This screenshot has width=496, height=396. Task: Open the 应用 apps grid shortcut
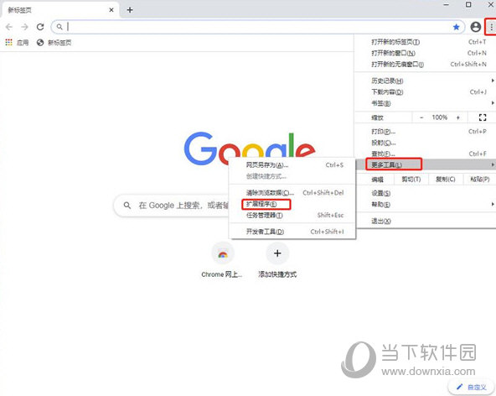tap(17, 43)
